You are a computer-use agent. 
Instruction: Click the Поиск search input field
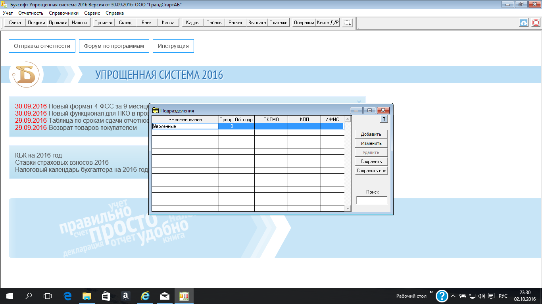pyautogui.click(x=372, y=200)
